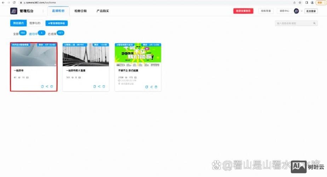Bookmark the page with the star icon
Image resolution: width=327 pixels, height=177 pixels.
tap(300, 2)
